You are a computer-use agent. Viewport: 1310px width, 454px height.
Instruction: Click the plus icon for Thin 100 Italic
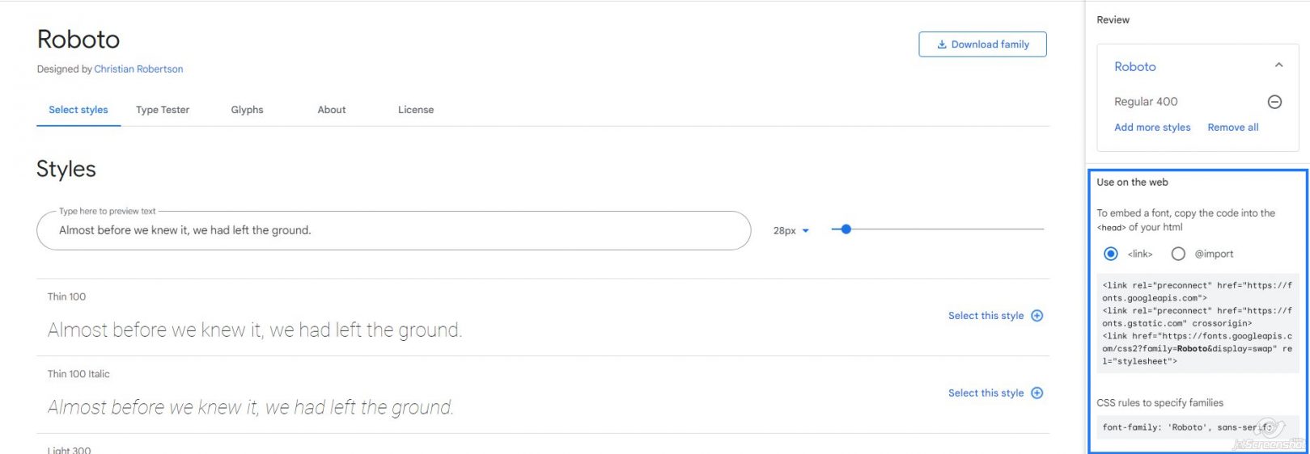(x=1037, y=393)
